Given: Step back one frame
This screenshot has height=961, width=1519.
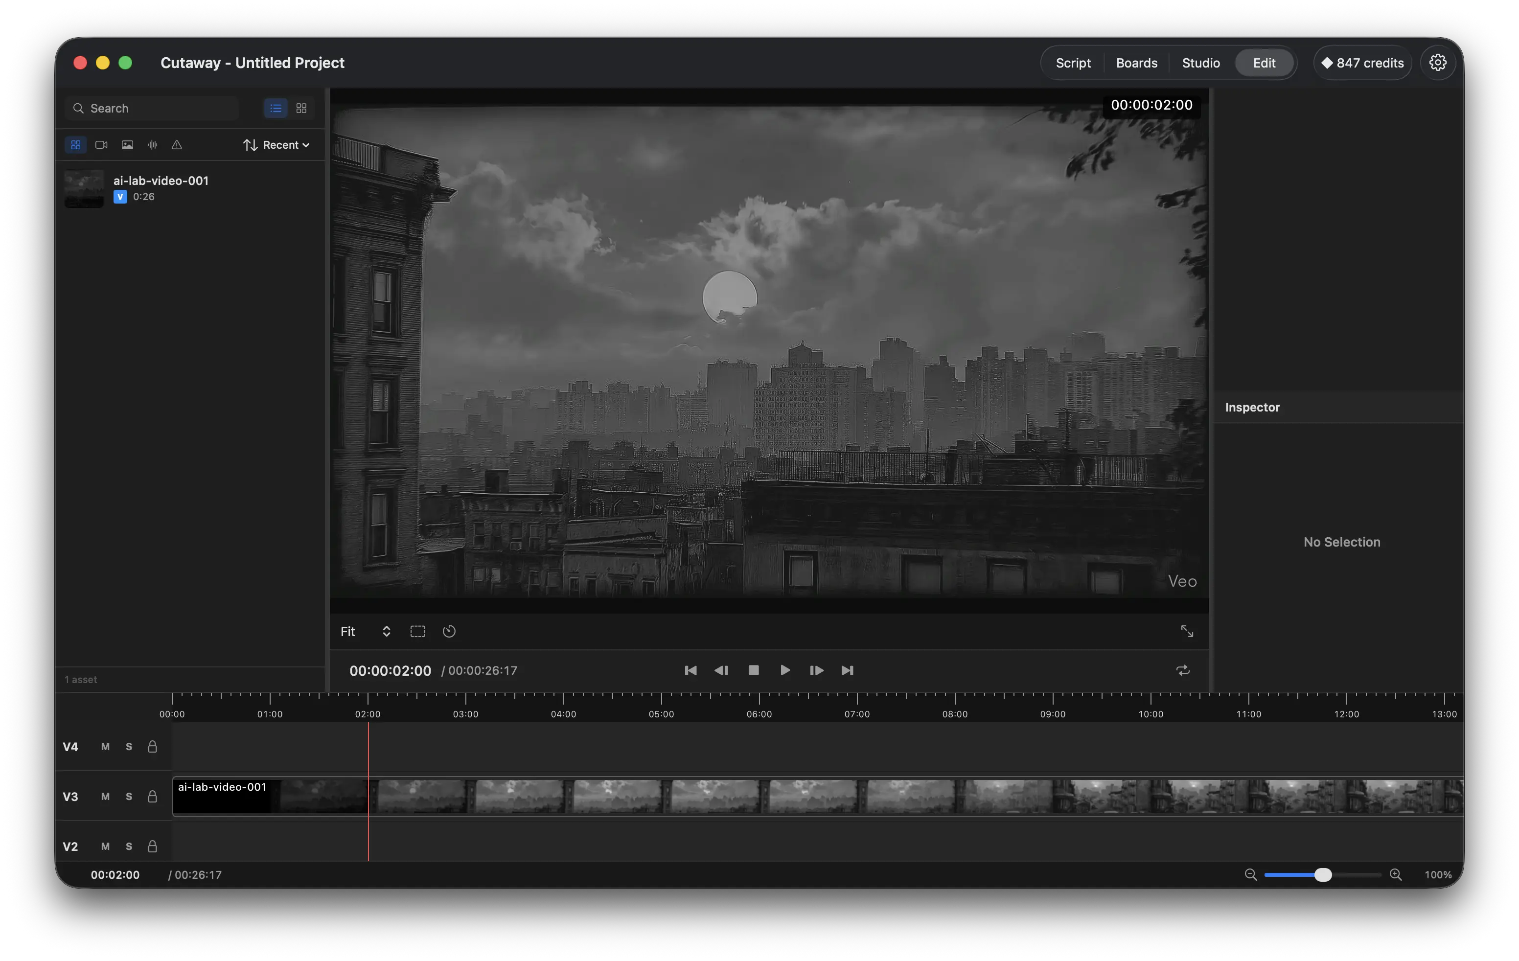Looking at the screenshot, I should pos(721,670).
